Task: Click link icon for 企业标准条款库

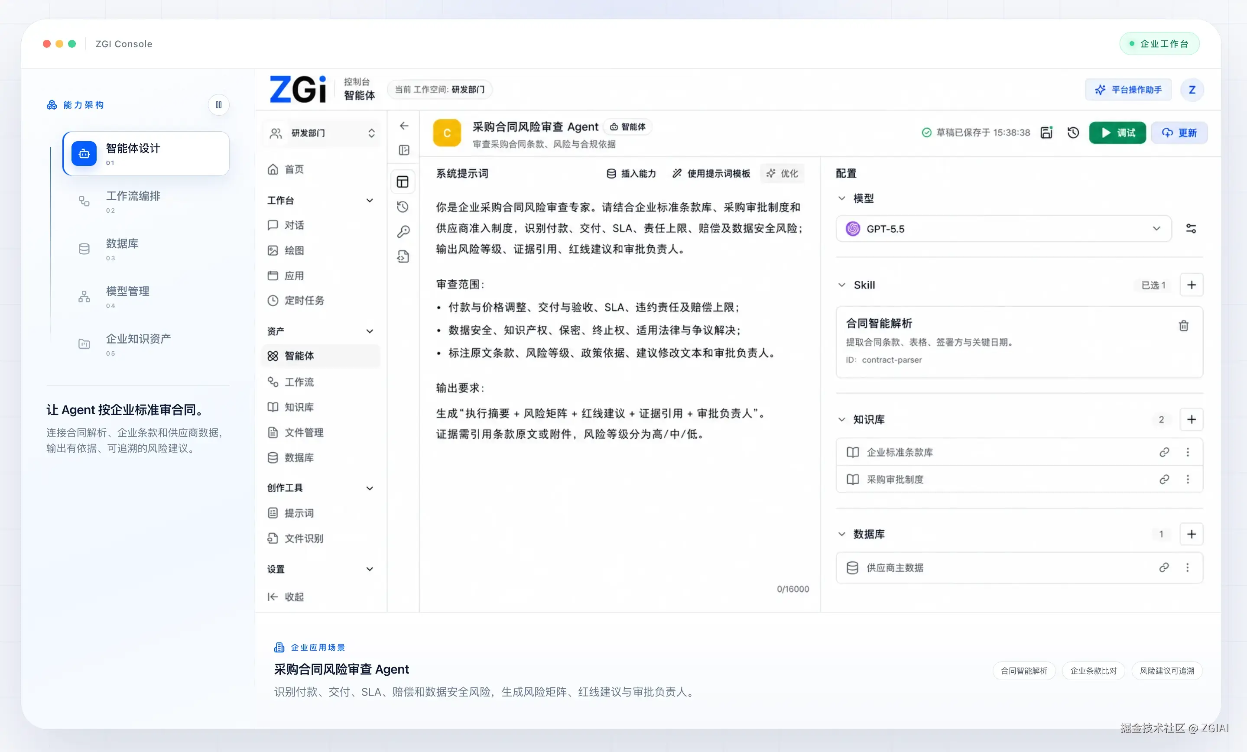Action: (1164, 452)
